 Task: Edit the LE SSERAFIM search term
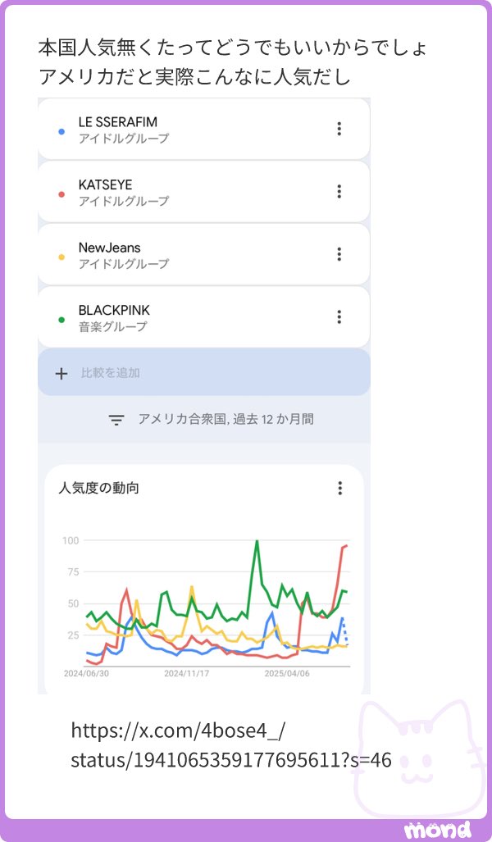(x=203, y=129)
